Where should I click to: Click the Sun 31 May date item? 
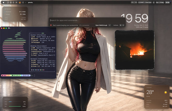click(x=160, y=2)
